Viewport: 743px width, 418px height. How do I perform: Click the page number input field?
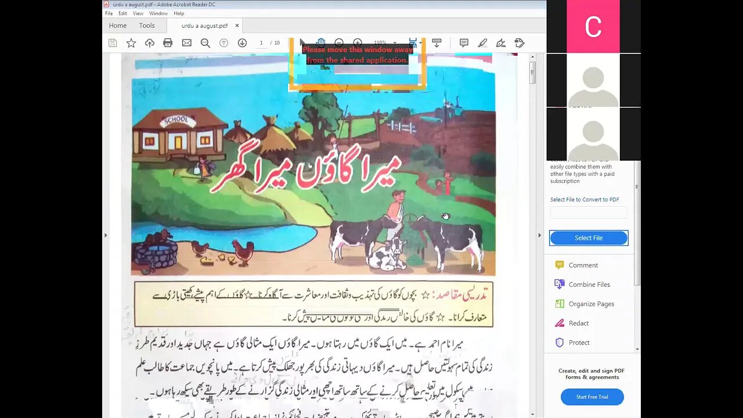(x=261, y=43)
